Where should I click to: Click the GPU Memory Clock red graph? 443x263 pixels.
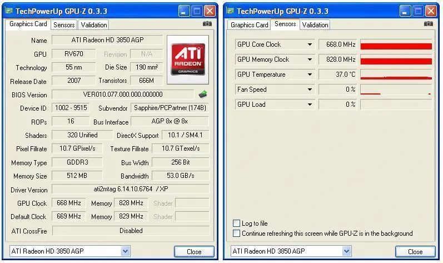coord(396,59)
